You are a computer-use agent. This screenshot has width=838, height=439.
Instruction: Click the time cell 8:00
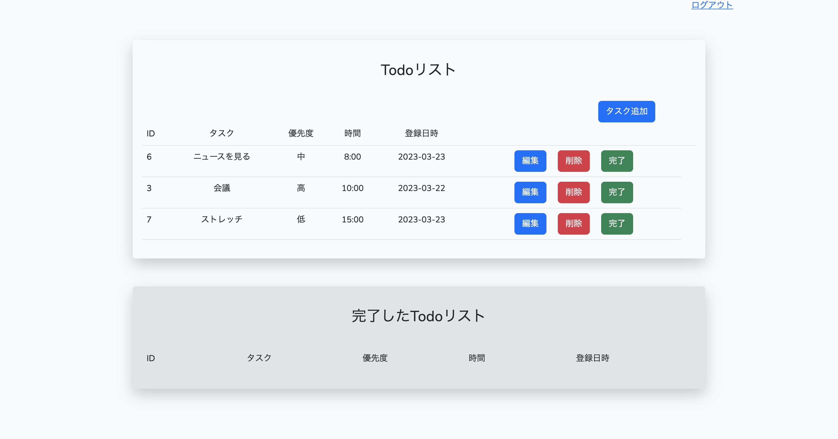(352, 157)
